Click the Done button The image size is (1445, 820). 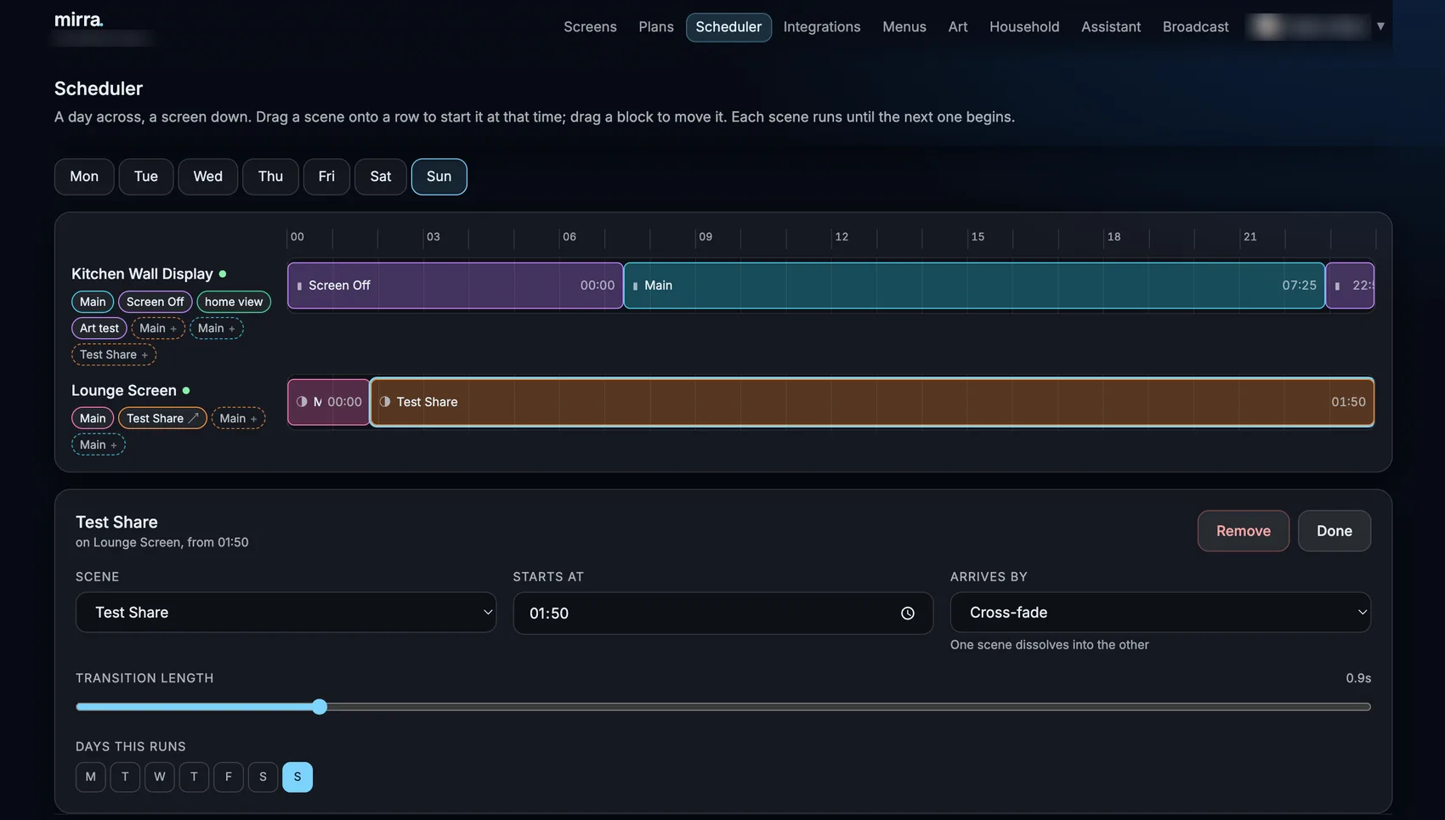point(1334,531)
